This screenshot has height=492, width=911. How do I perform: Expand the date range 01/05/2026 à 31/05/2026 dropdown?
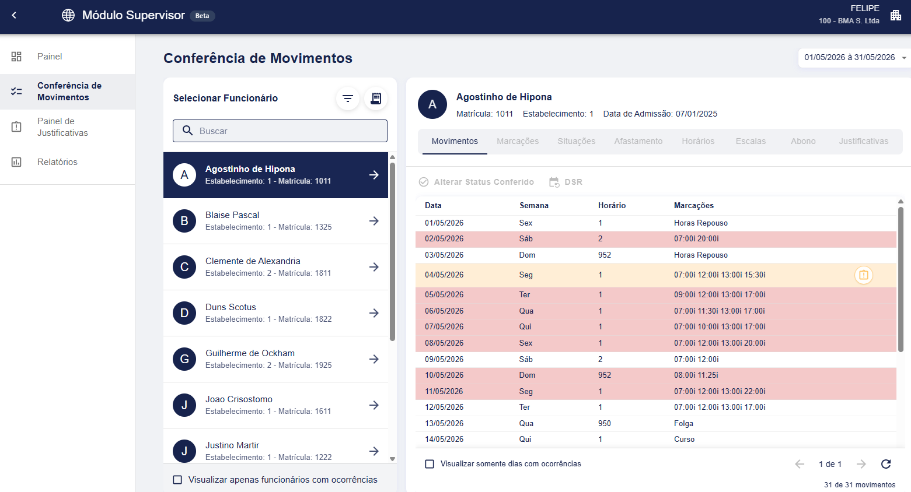[854, 57]
